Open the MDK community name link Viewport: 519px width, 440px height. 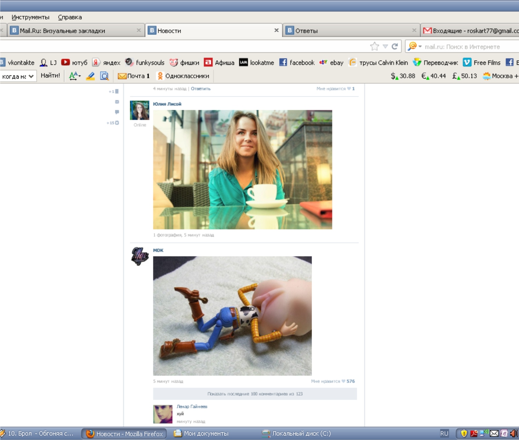point(158,250)
